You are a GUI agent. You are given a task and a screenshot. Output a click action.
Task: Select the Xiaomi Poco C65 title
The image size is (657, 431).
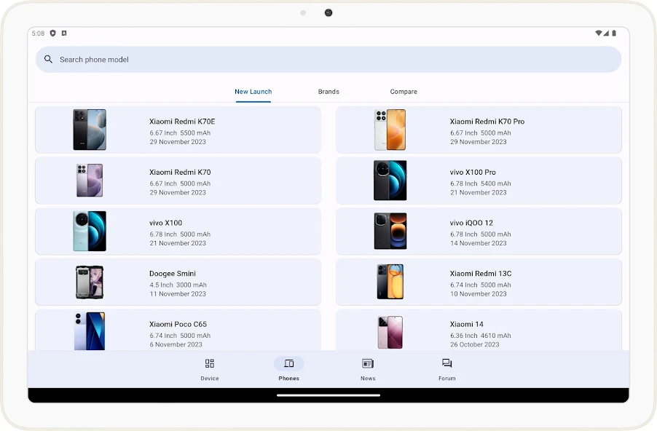pos(178,324)
